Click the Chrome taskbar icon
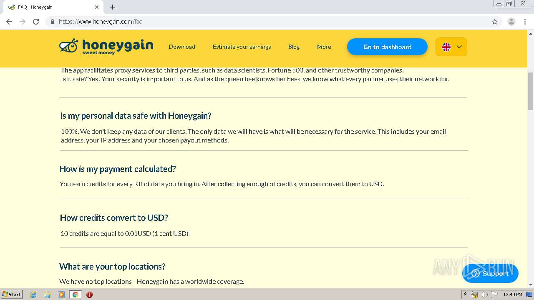534x300 pixels. coord(75,295)
